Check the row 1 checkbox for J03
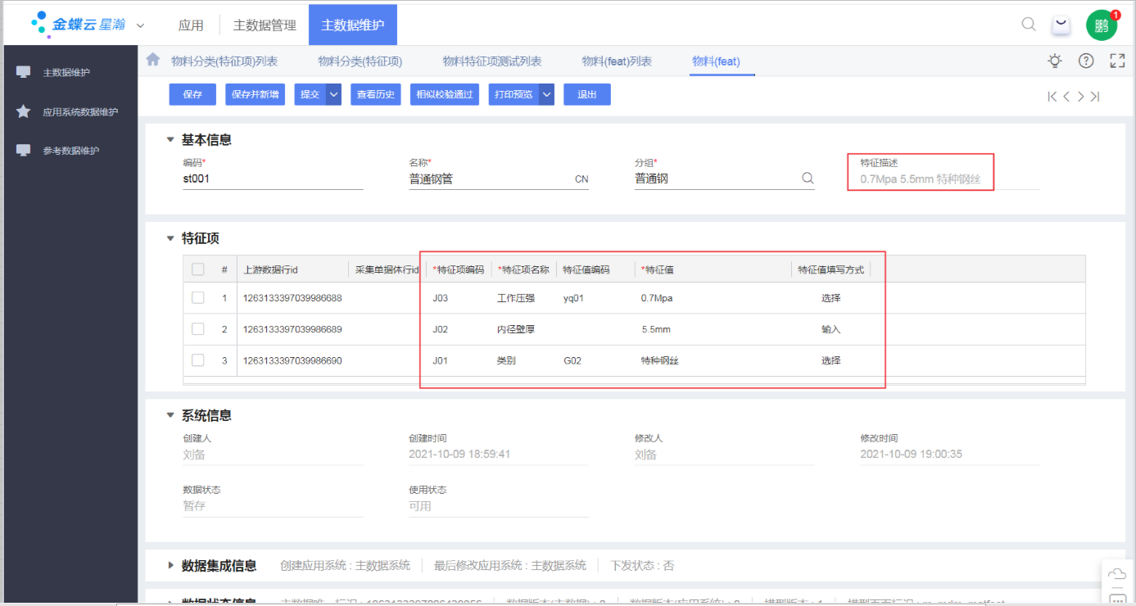Viewport: 1136px width, 606px height. point(197,298)
